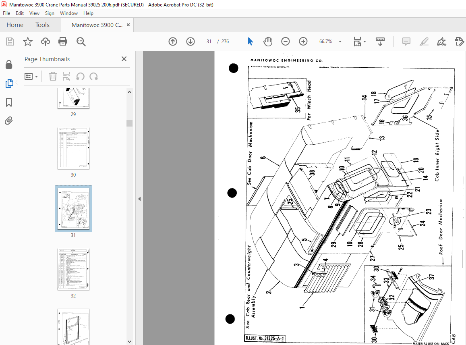This screenshot has height=345, width=466.
Task: Go to the next page with the down arrow
Action: [191, 42]
